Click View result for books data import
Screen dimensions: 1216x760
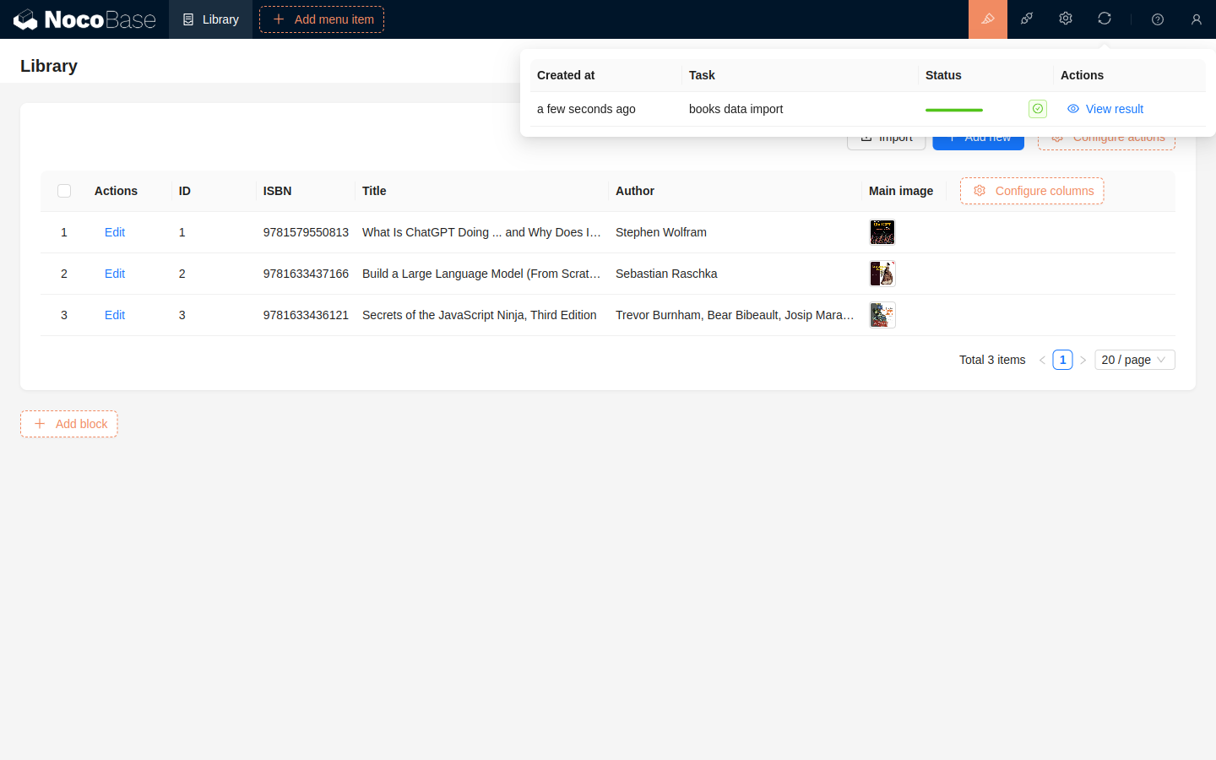(1105, 109)
